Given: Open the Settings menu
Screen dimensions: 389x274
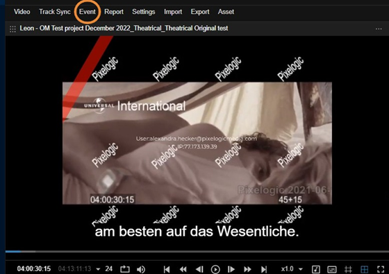Looking at the screenshot, I should point(143,12).
